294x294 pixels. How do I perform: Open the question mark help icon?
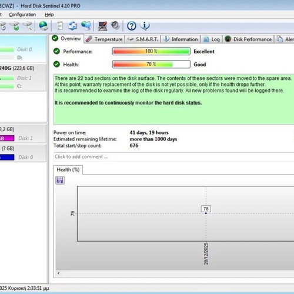click(x=132, y=26)
